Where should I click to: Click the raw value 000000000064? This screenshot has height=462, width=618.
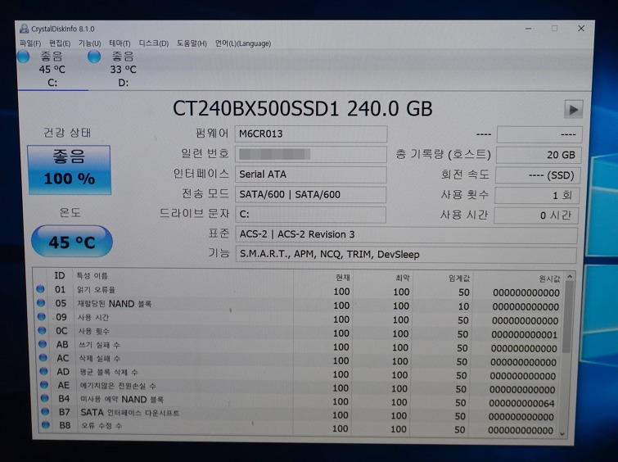(x=522, y=403)
